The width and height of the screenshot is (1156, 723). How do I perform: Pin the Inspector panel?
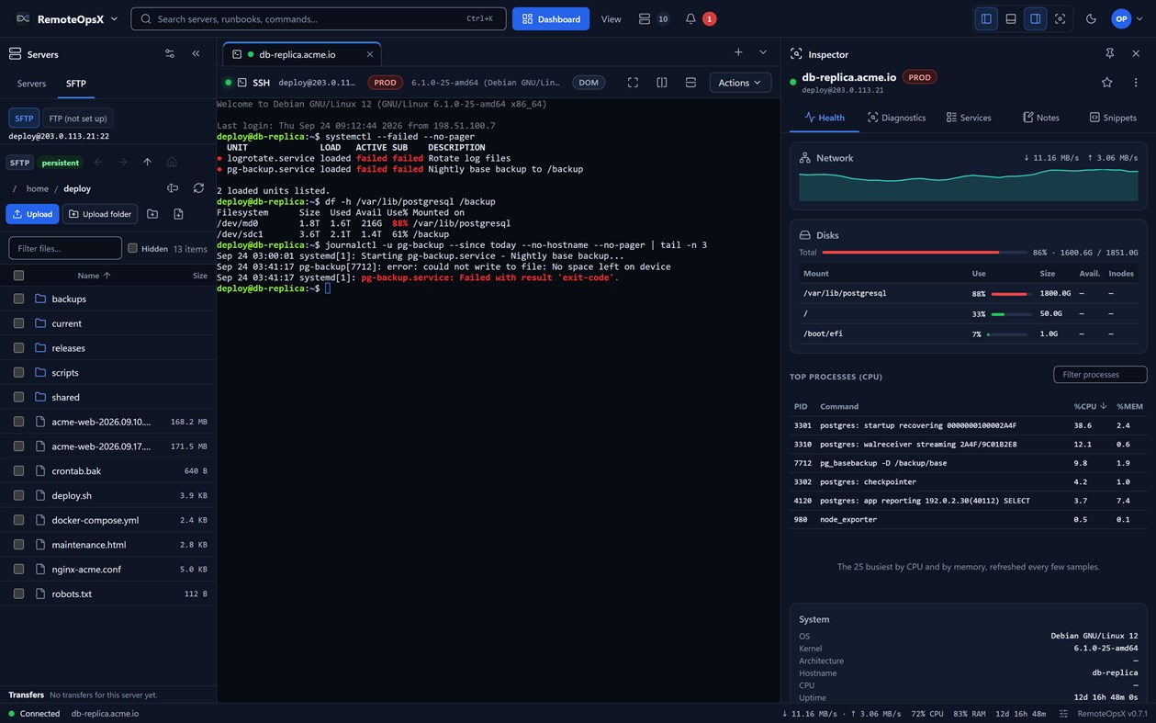pos(1109,54)
